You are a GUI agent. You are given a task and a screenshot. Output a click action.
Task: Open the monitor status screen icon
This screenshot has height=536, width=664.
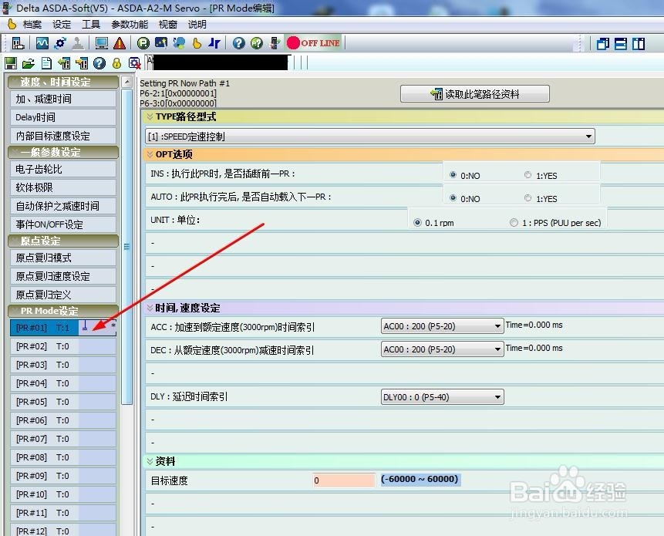point(102,43)
